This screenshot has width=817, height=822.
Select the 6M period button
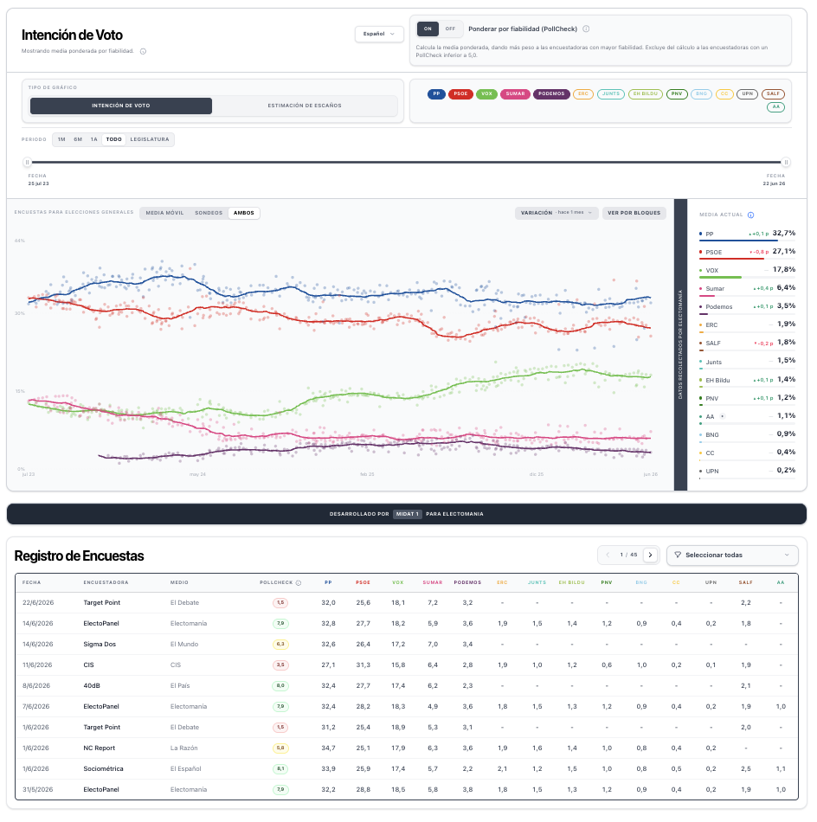(x=78, y=139)
